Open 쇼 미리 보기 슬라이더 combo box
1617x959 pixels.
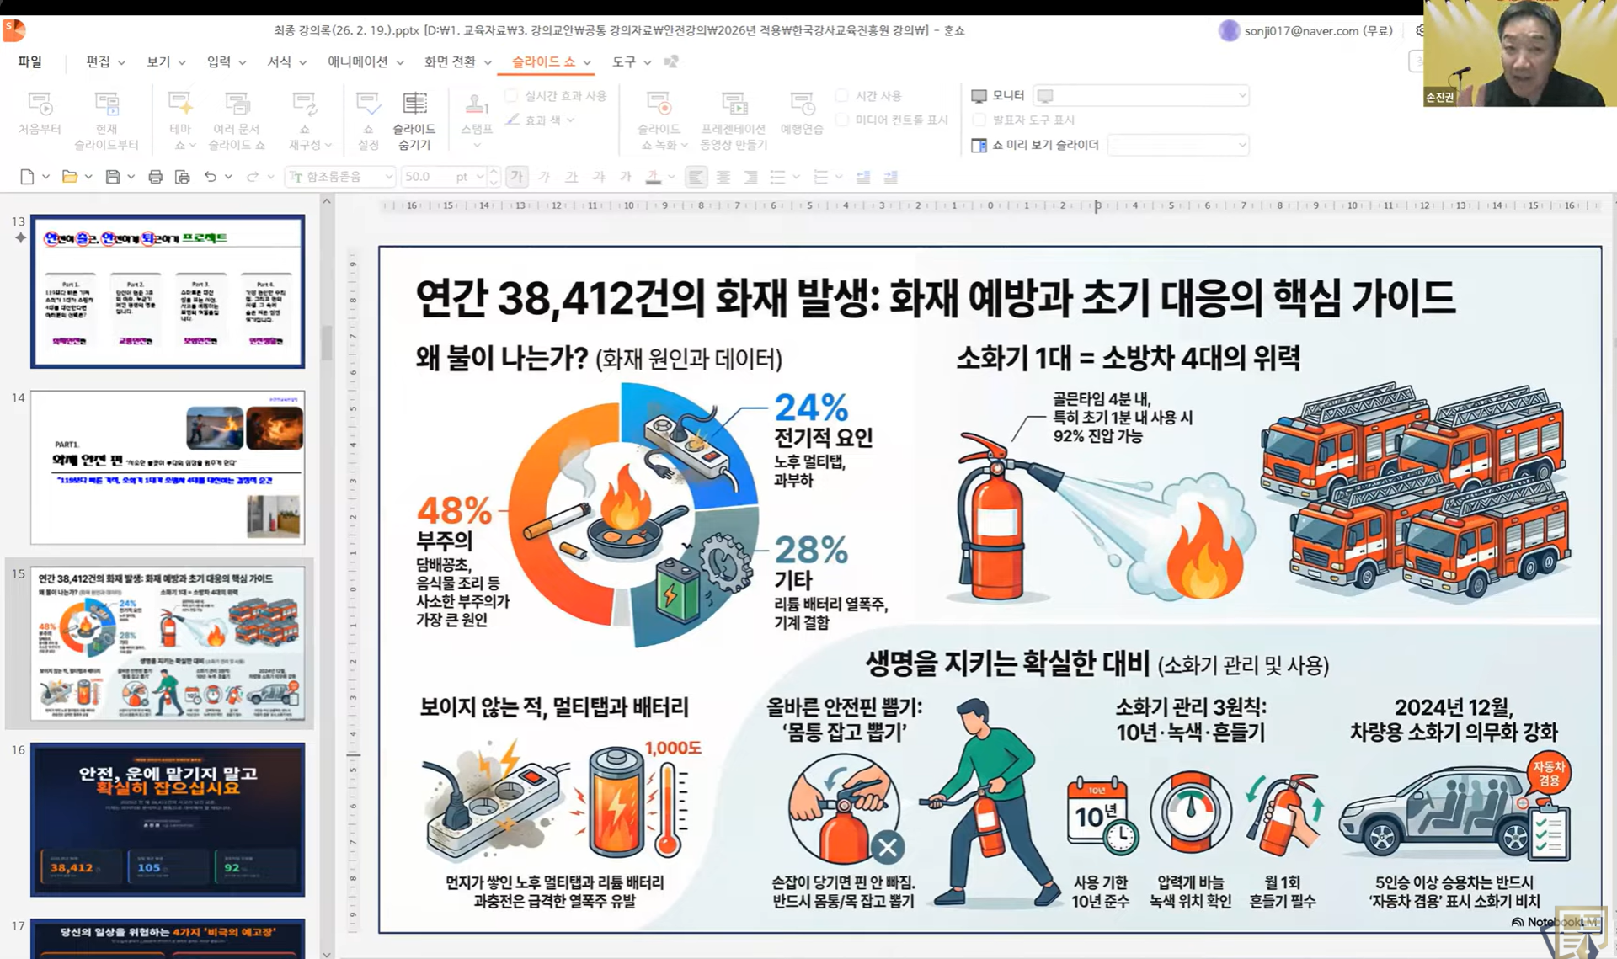click(x=1177, y=145)
